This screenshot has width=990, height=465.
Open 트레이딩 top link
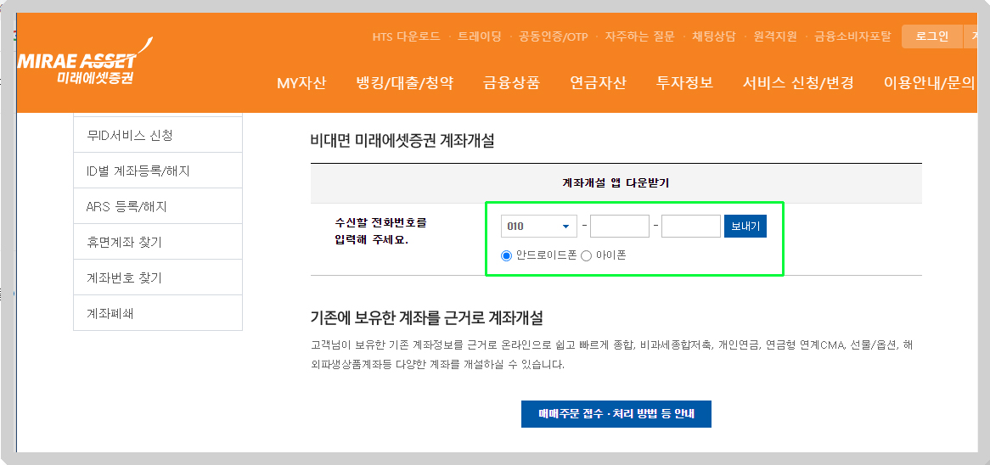[x=479, y=36]
